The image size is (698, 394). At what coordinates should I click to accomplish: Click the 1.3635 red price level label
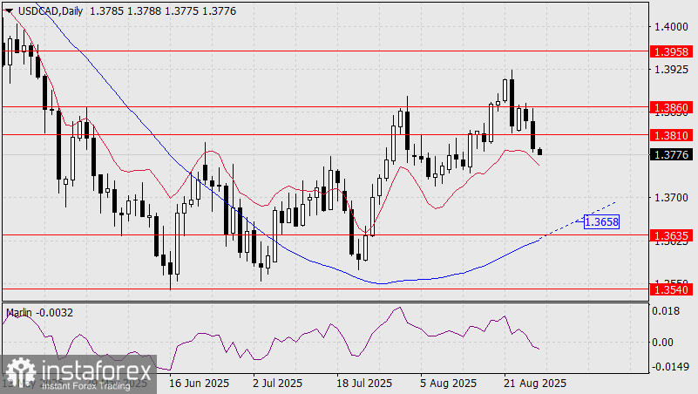pos(671,235)
